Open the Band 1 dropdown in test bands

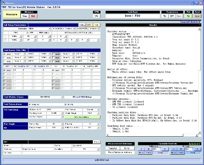click(24, 54)
